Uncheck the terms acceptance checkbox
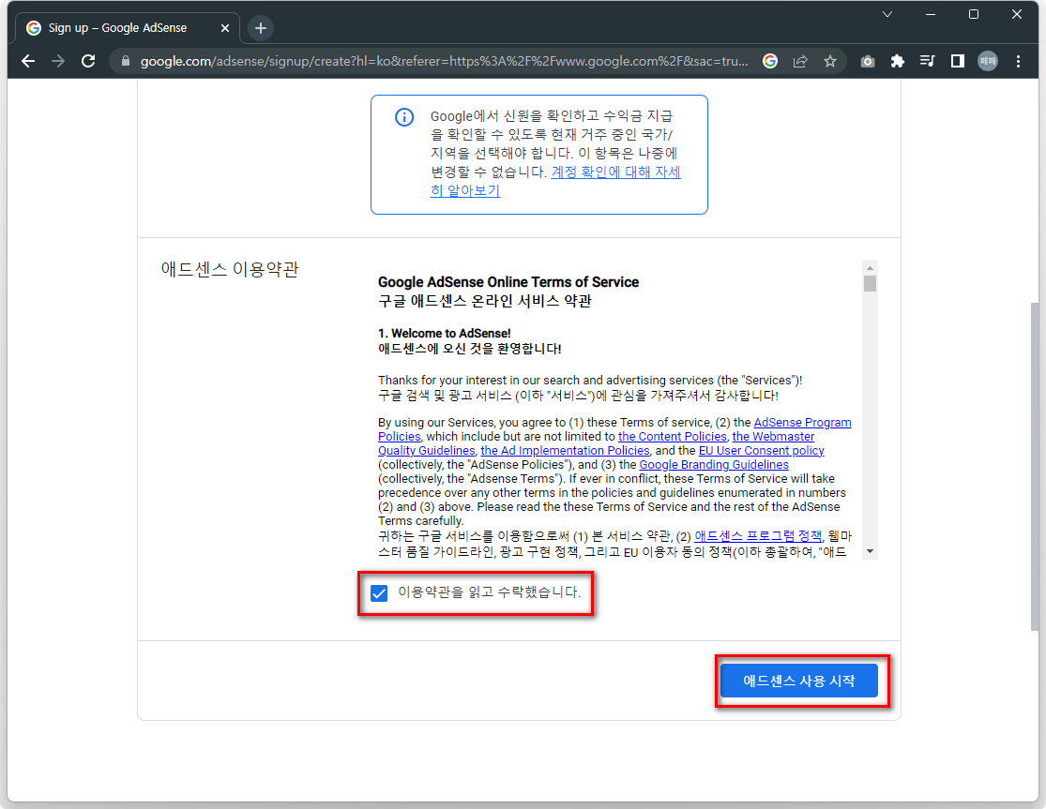This screenshot has height=809, width=1046. pos(379,592)
